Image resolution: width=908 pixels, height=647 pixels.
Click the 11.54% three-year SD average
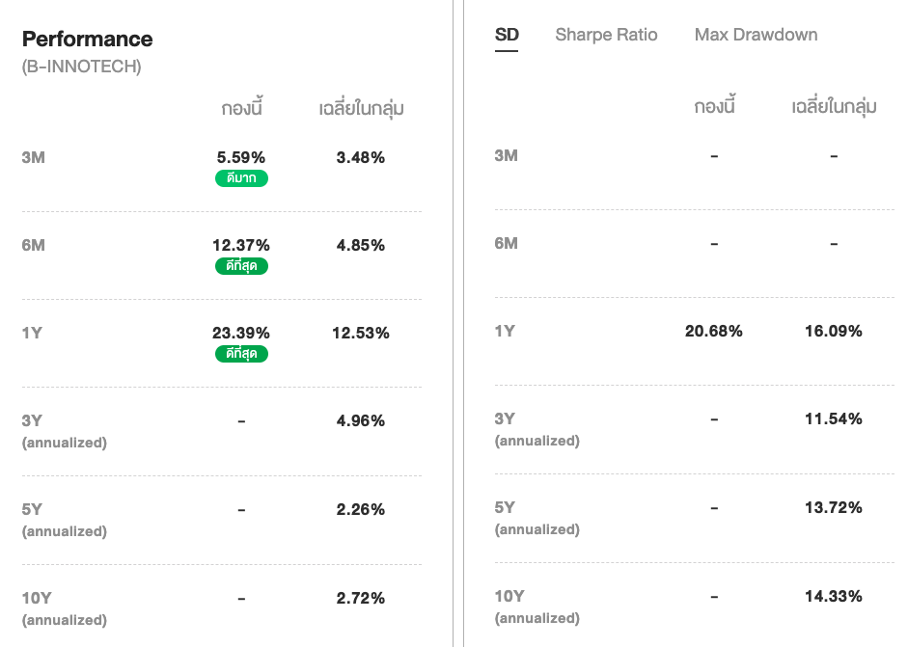coord(834,418)
